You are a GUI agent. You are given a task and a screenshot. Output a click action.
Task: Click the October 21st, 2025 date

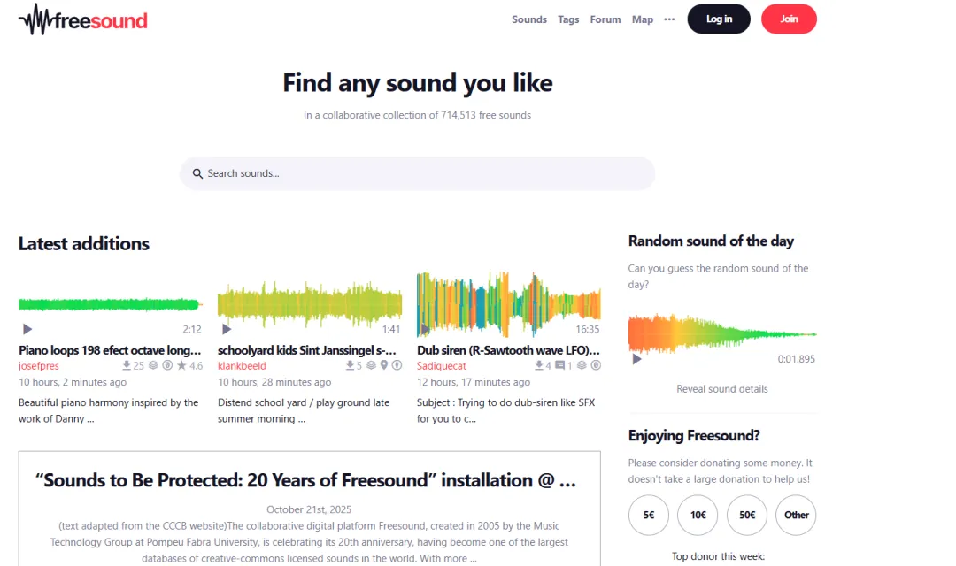click(309, 509)
